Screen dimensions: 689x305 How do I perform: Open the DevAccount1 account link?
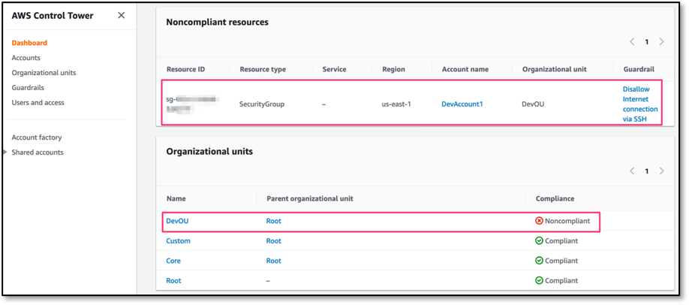click(462, 104)
